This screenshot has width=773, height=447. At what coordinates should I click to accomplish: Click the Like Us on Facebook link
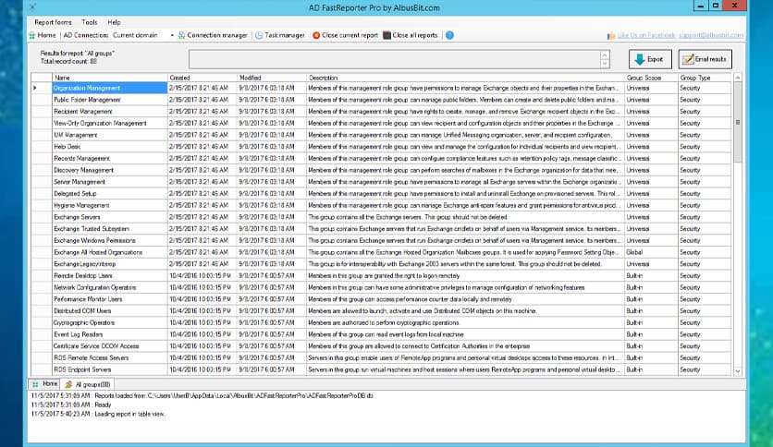click(x=642, y=35)
